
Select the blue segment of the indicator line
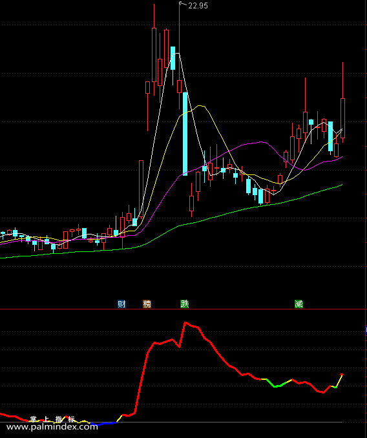point(103,424)
